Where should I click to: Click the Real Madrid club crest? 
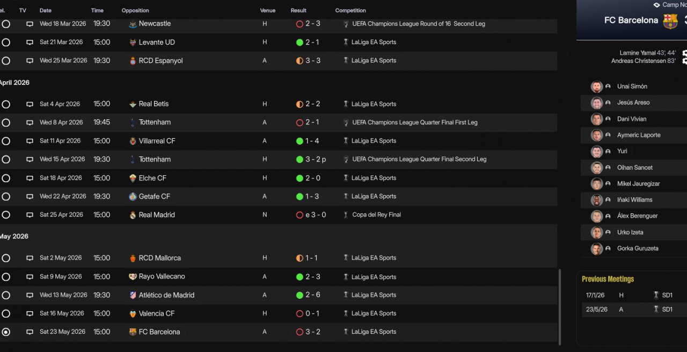click(133, 215)
